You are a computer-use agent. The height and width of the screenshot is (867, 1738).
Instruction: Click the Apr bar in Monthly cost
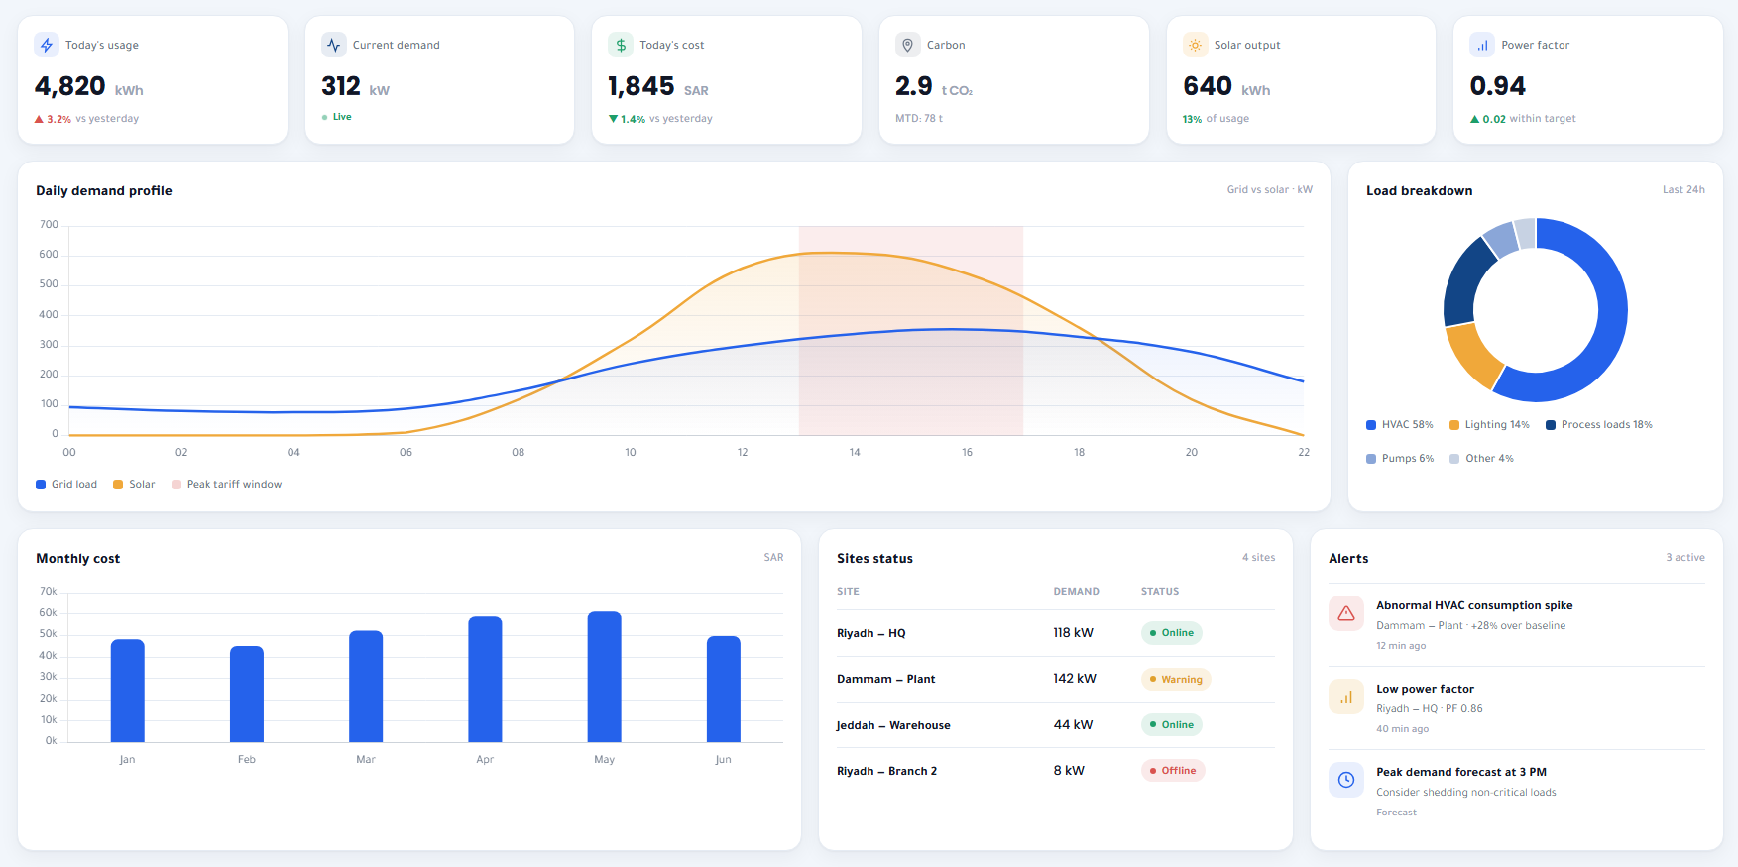point(485,680)
